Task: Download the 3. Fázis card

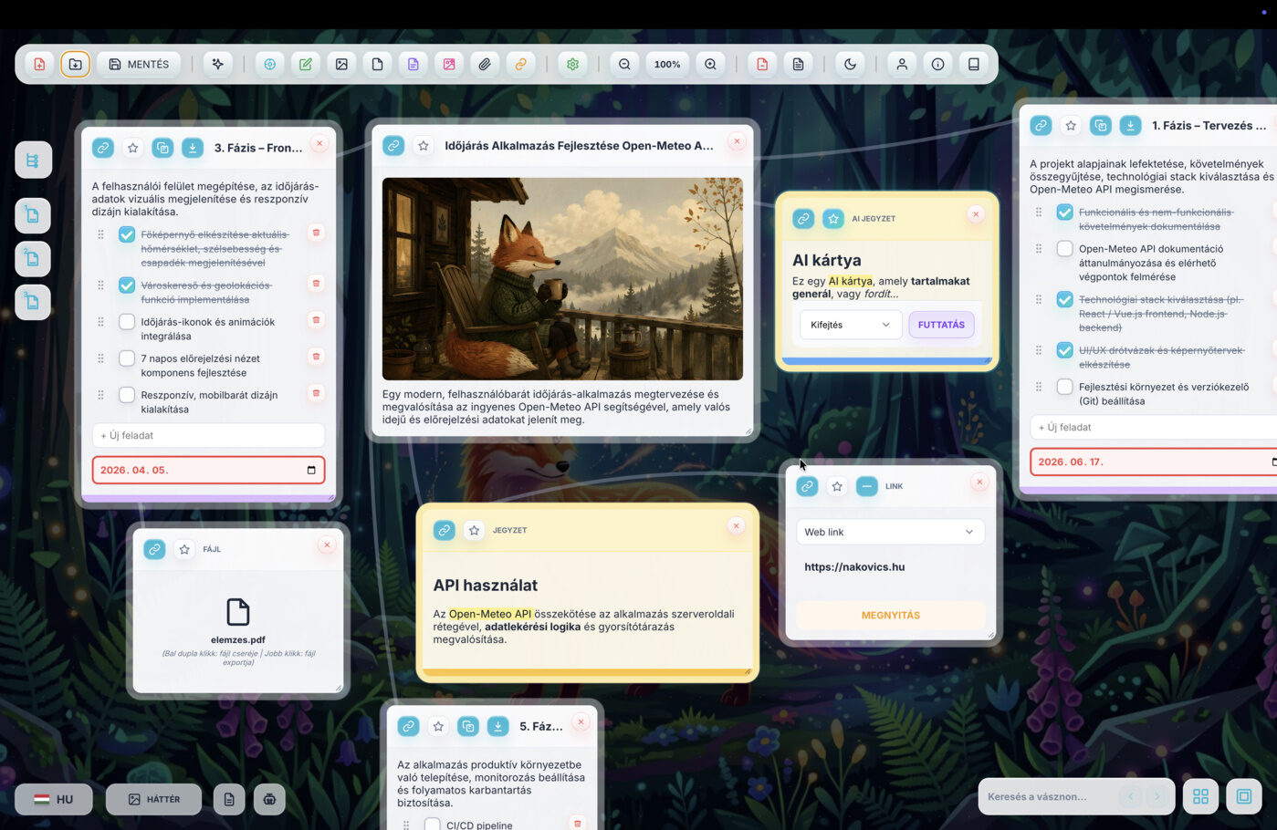Action: click(193, 148)
